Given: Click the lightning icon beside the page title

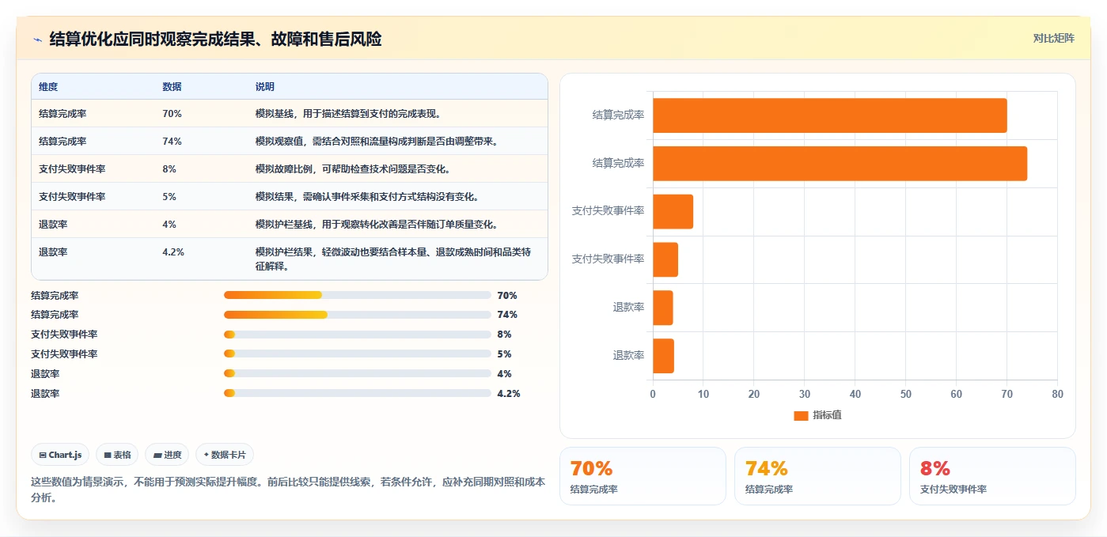Looking at the screenshot, I should click(37, 40).
